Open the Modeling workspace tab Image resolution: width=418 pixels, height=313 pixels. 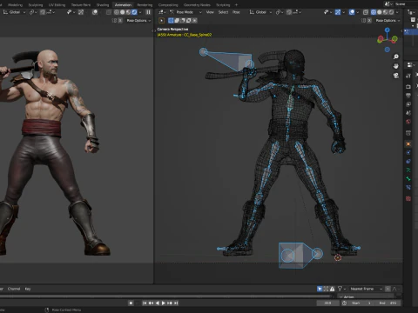pyautogui.click(x=15, y=5)
